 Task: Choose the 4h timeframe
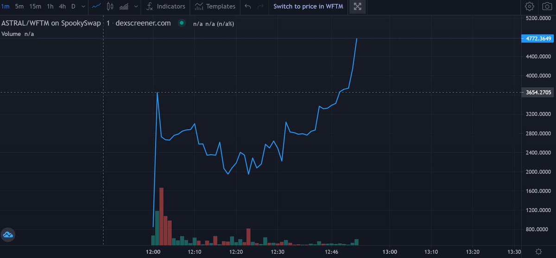tap(62, 6)
